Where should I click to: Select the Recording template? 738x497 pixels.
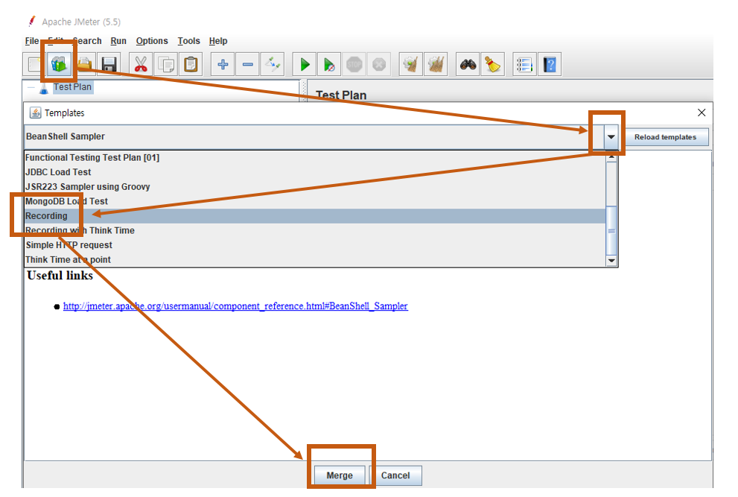coord(314,216)
